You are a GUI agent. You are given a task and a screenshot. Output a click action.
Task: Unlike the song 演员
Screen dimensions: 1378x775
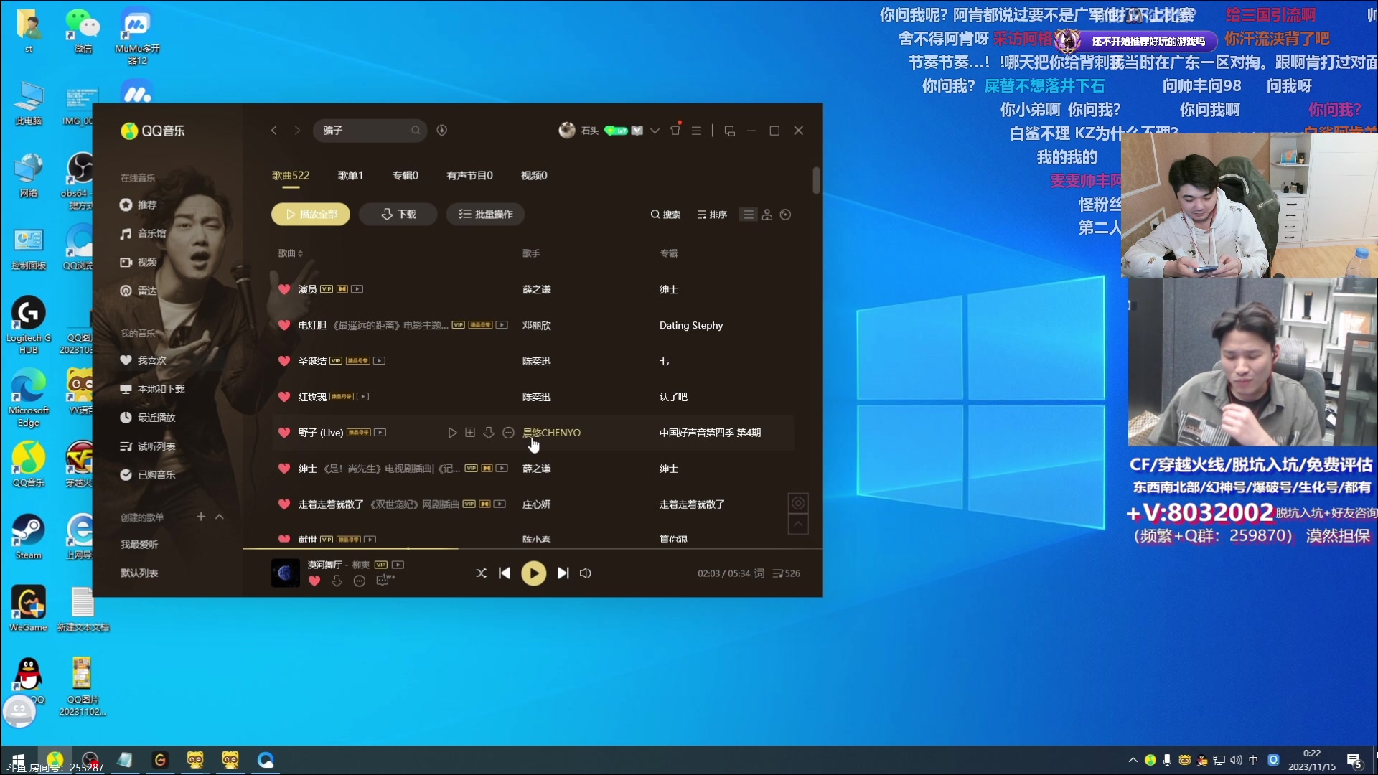[284, 289]
